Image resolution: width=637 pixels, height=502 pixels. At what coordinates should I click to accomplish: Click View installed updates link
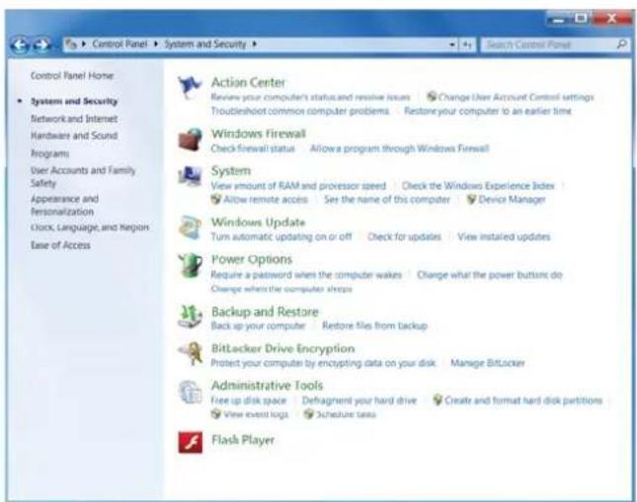(x=504, y=237)
